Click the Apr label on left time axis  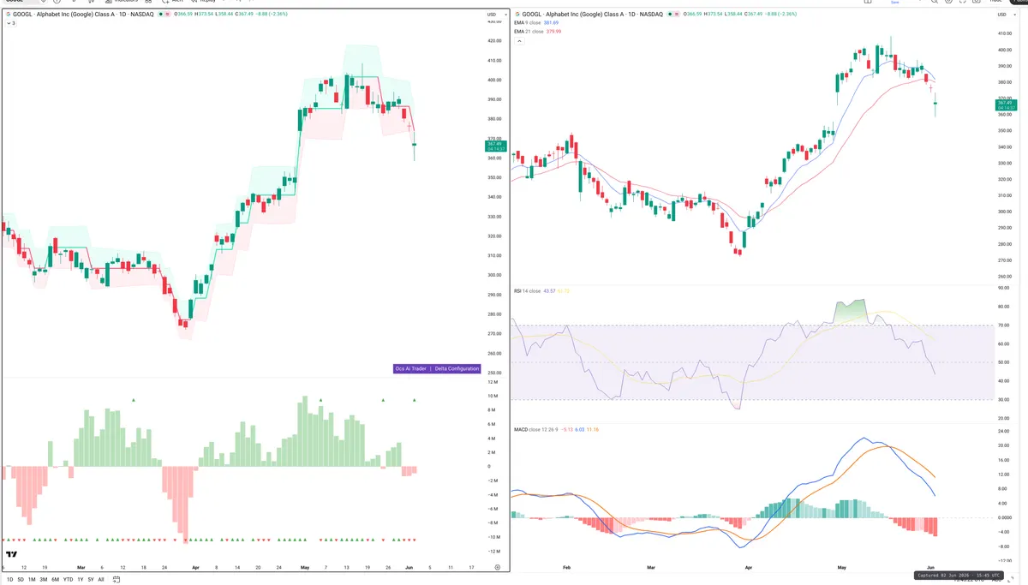pyautogui.click(x=195, y=567)
